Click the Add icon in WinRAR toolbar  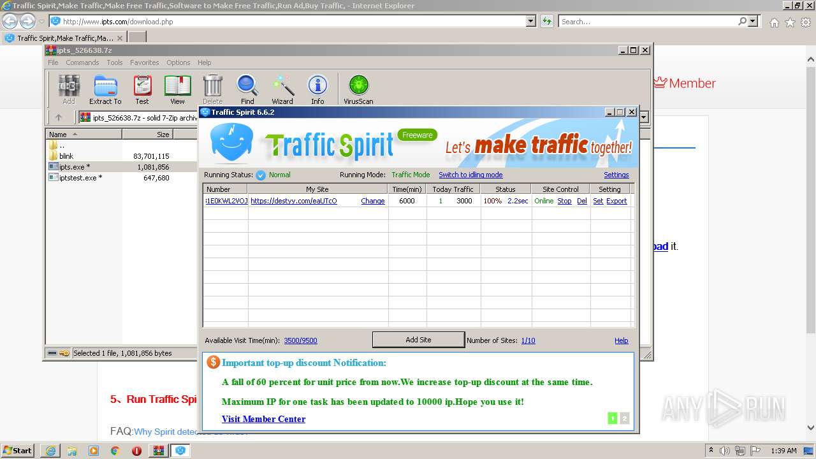(x=69, y=89)
